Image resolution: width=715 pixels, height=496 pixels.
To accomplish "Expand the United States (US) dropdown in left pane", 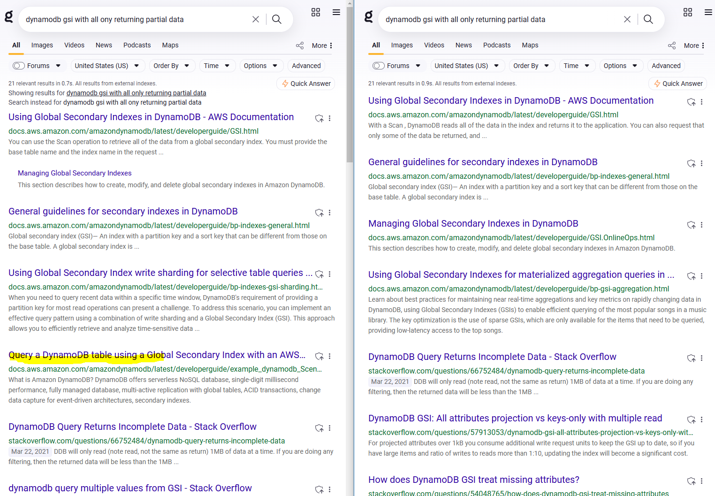I will coord(107,66).
